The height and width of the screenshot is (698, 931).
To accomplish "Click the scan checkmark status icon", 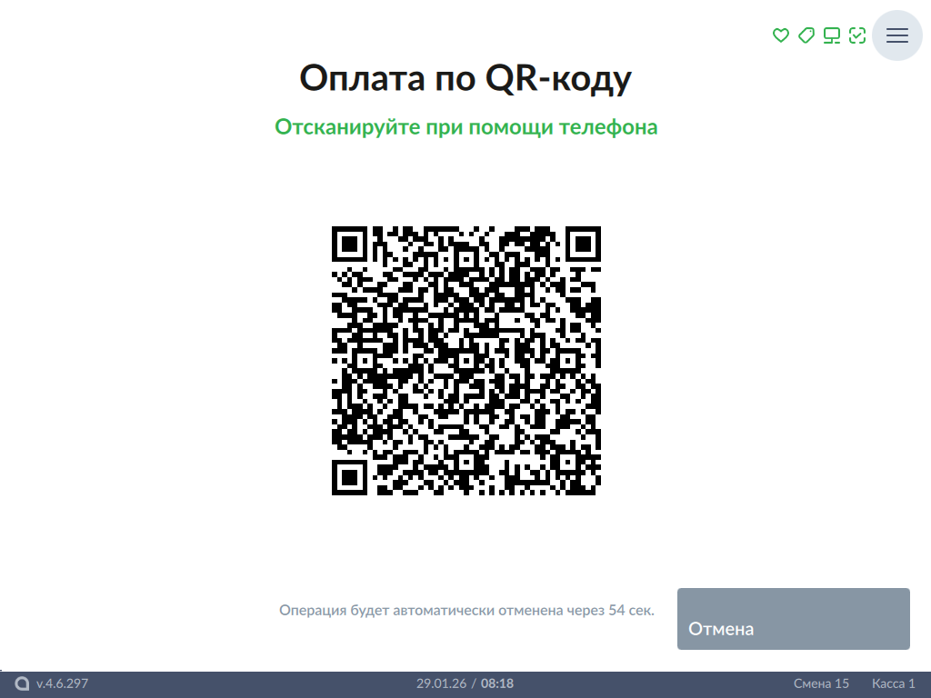I will [x=856, y=35].
